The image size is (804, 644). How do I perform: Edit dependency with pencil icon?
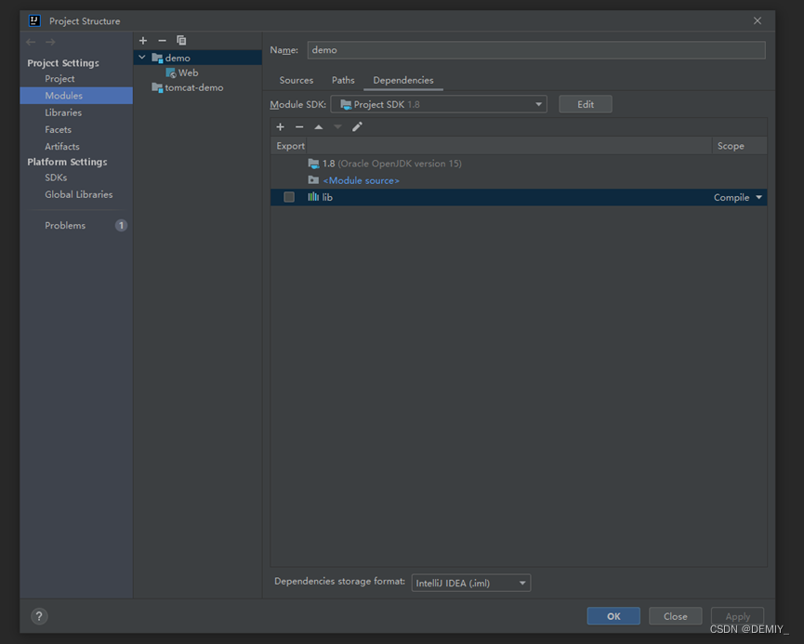click(357, 126)
